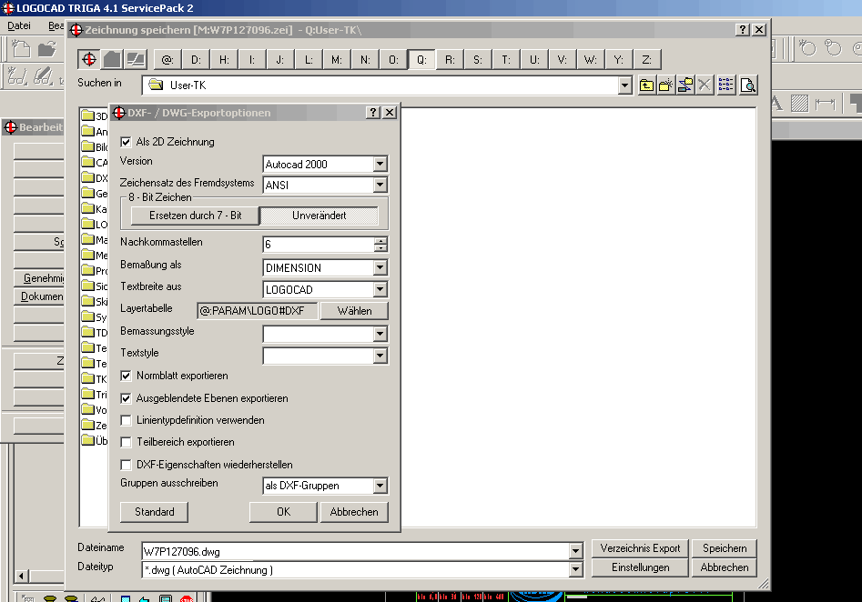Click the open folder icon in main toolbar
This screenshot has height=602, width=862.
click(x=47, y=49)
